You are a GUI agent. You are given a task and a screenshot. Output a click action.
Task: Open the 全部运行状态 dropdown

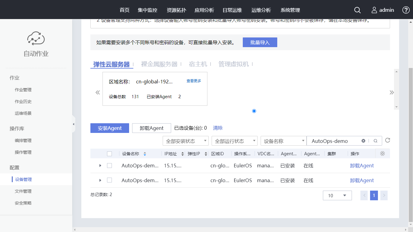(235, 141)
